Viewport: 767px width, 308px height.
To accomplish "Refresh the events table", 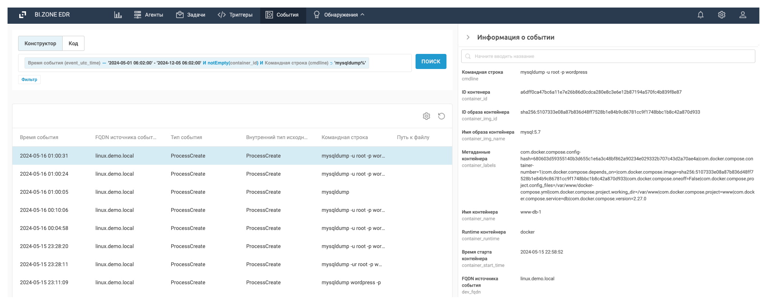I will 442,116.
